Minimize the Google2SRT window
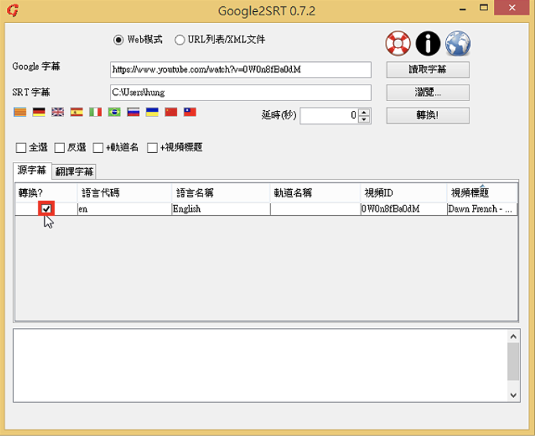The image size is (535, 437). (x=462, y=8)
